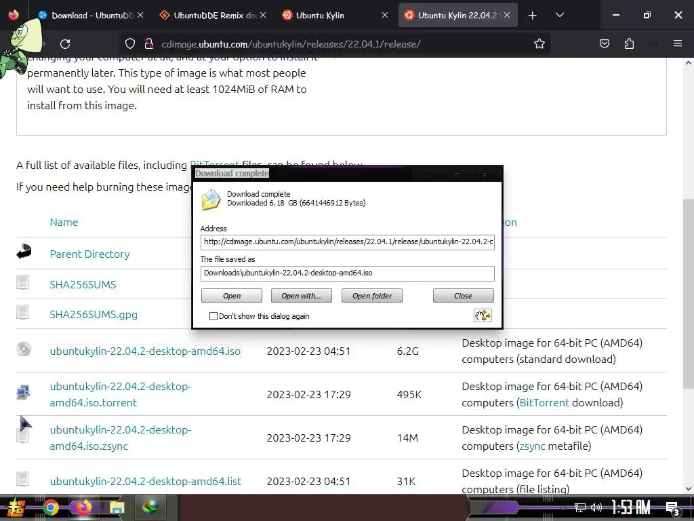This screenshot has width=694, height=521.
Task: Open ubuntukylin-22.04.2-desktop-amd64.list link
Action: coord(145,481)
